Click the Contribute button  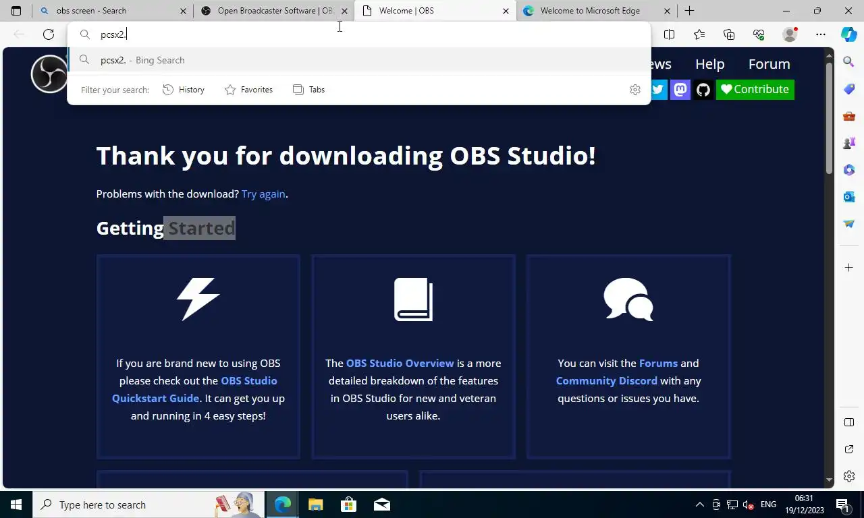pos(755,90)
